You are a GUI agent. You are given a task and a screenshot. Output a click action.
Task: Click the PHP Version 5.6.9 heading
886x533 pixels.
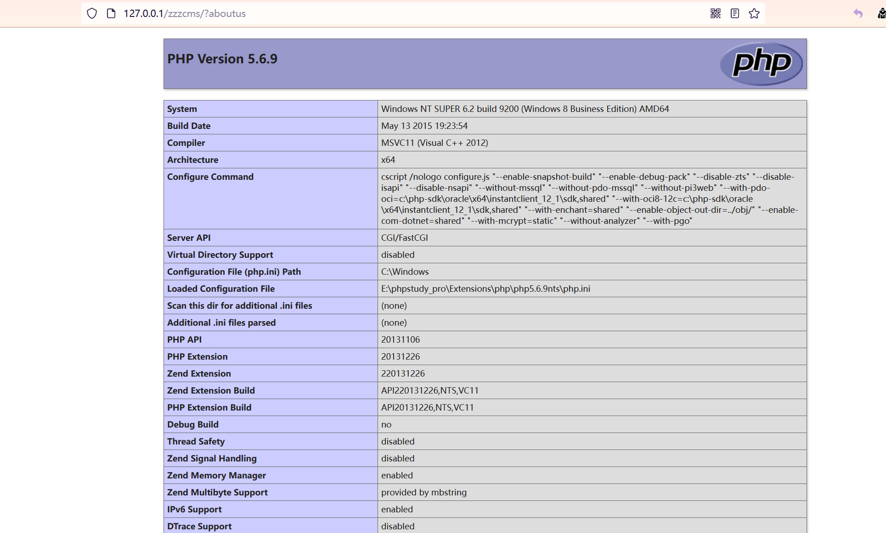(x=222, y=59)
